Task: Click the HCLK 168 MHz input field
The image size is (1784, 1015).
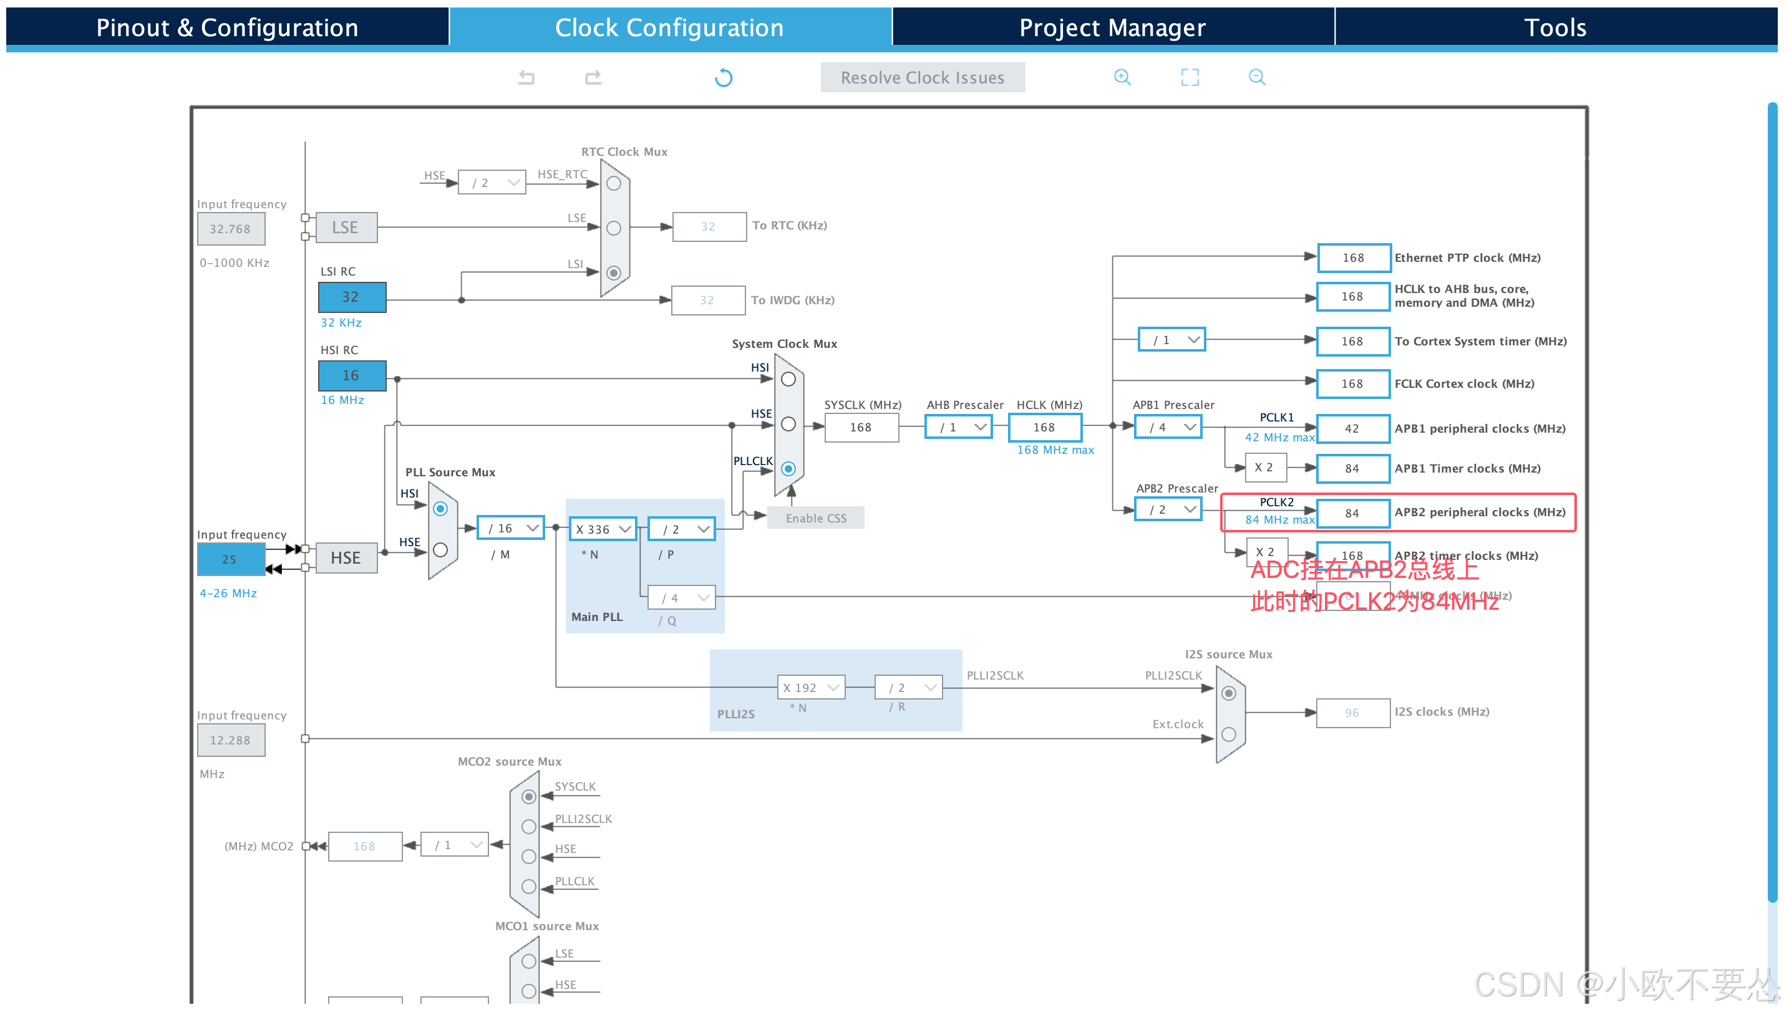Action: pos(1044,427)
